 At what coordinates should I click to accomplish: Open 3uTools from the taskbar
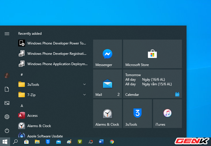(x=48, y=142)
